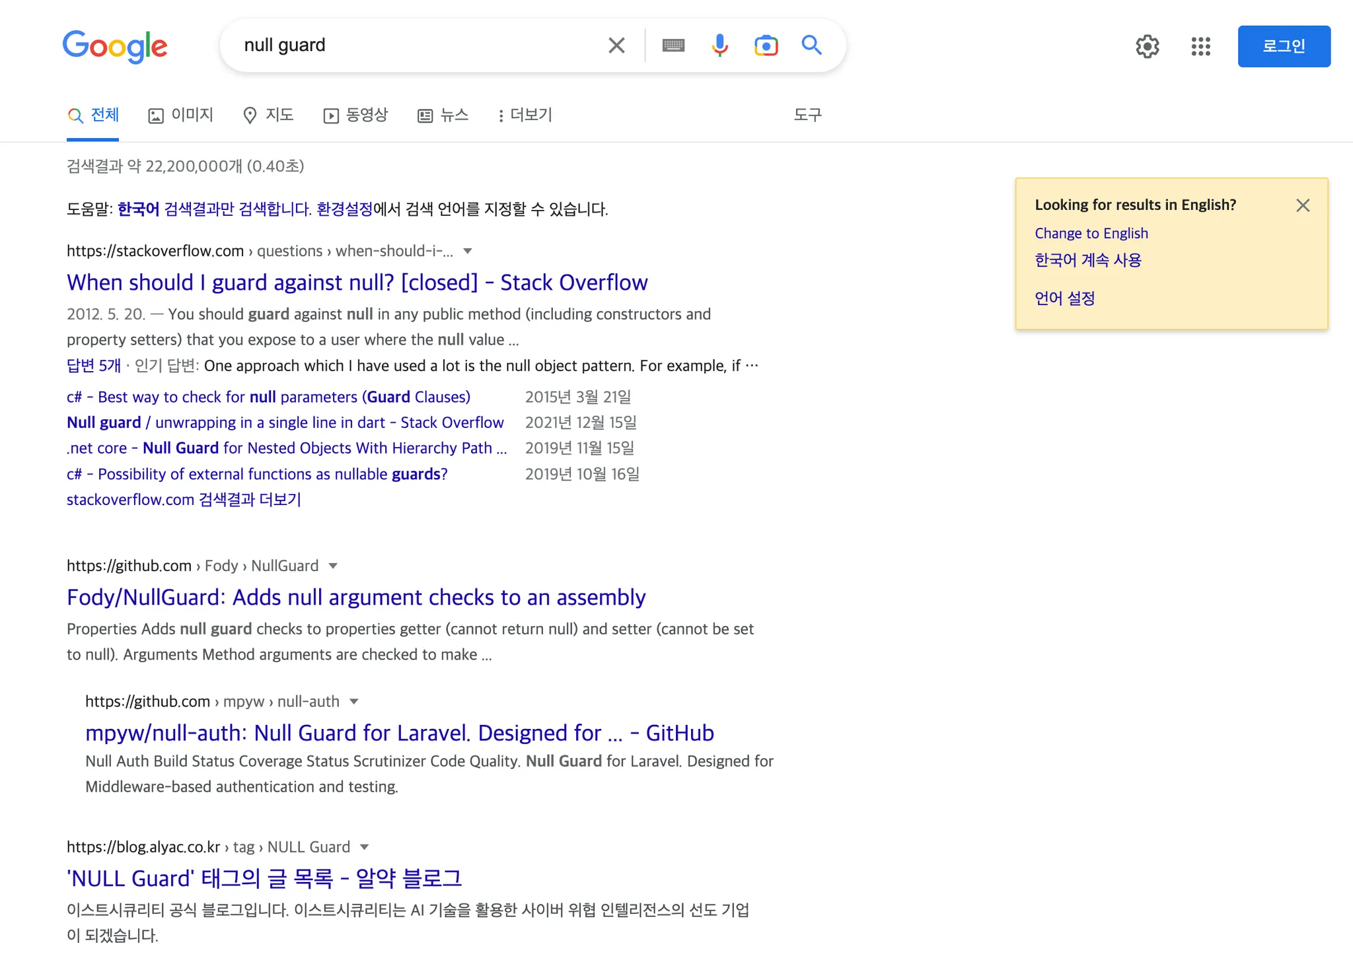Image resolution: width=1353 pixels, height=958 pixels.
Task: Click the Google logo
Action: (115, 46)
